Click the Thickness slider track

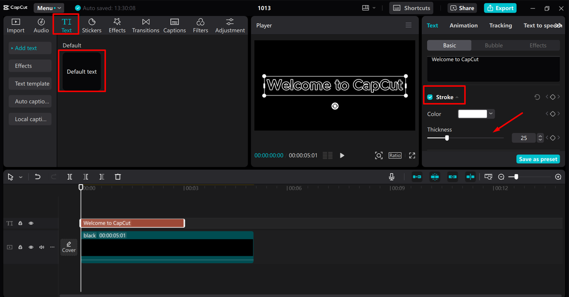pyautogui.click(x=465, y=138)
